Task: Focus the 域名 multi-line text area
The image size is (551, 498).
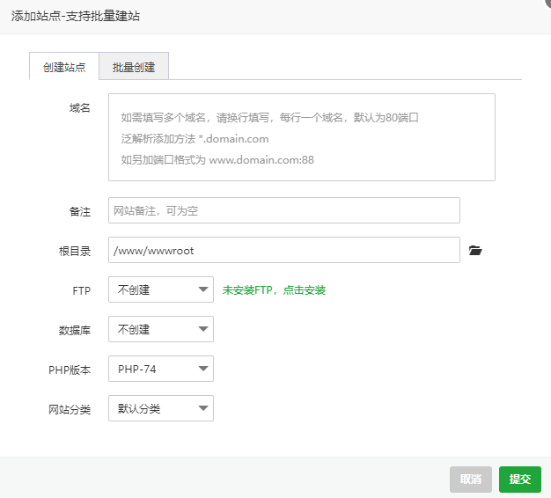Action: click(301, 137)
